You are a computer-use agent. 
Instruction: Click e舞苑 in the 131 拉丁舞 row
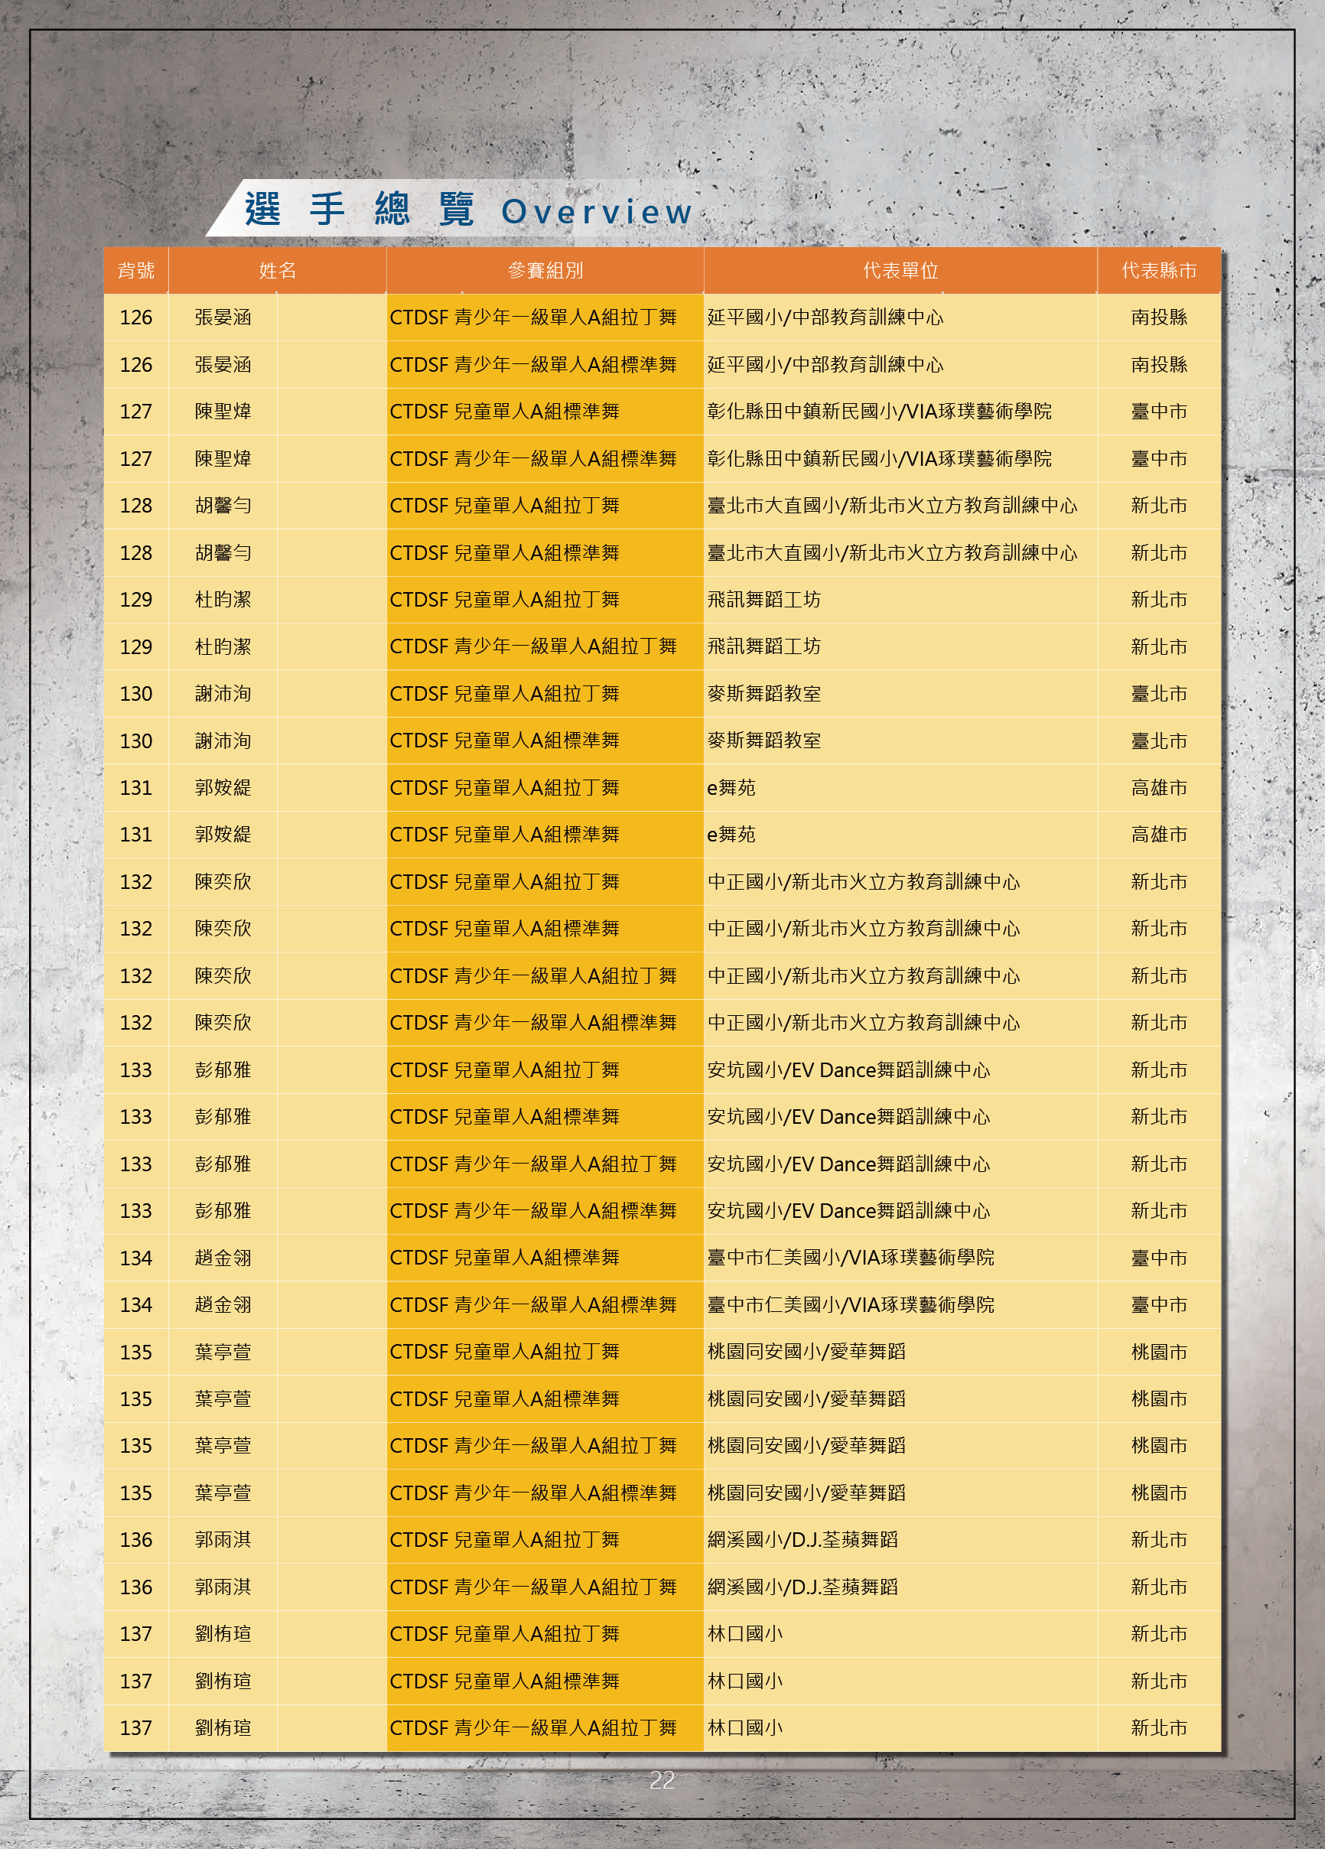pos(731,787)
